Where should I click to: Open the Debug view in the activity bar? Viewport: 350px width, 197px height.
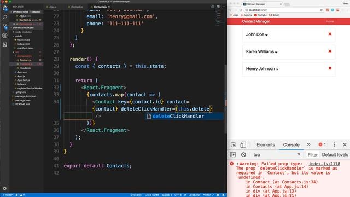pyautogui.click(x=5, y=35)
